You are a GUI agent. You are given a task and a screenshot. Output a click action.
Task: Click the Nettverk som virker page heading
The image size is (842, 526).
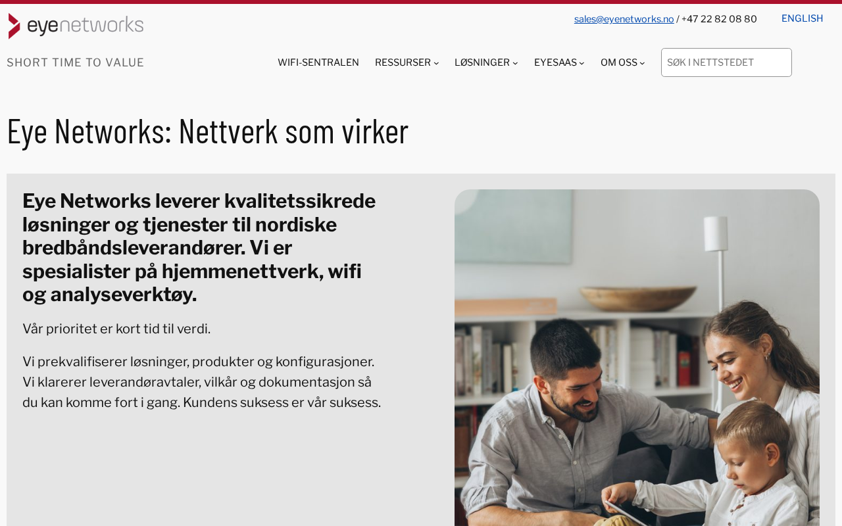point(208,130)
